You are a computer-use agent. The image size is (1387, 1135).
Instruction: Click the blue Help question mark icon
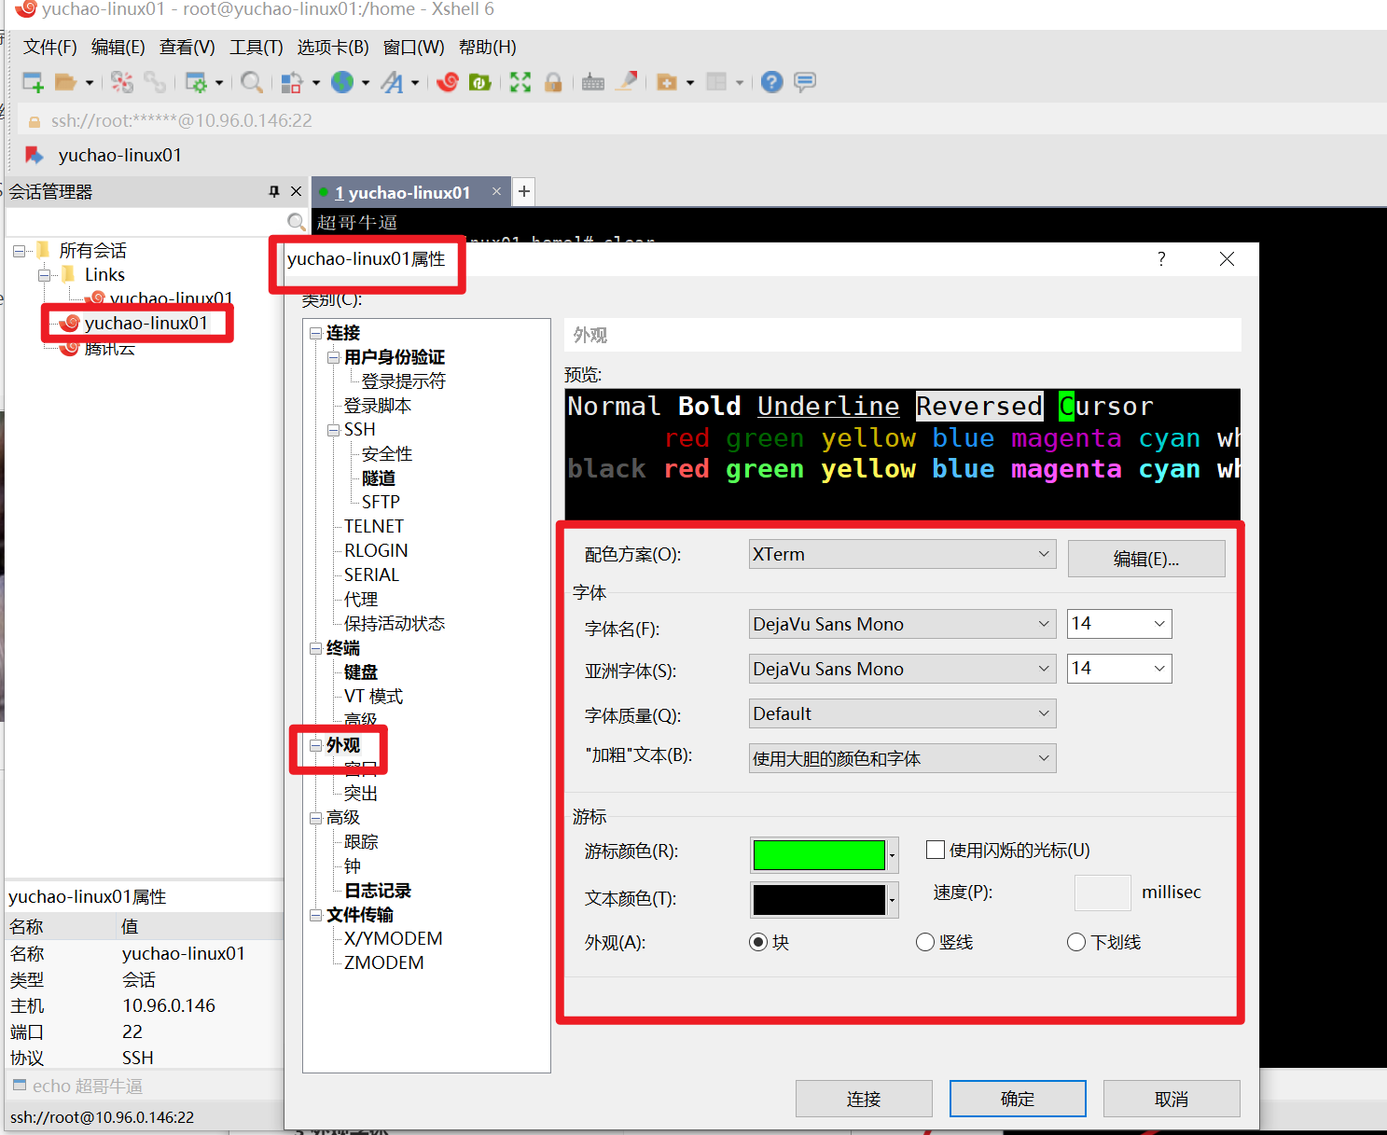(771, 82)
